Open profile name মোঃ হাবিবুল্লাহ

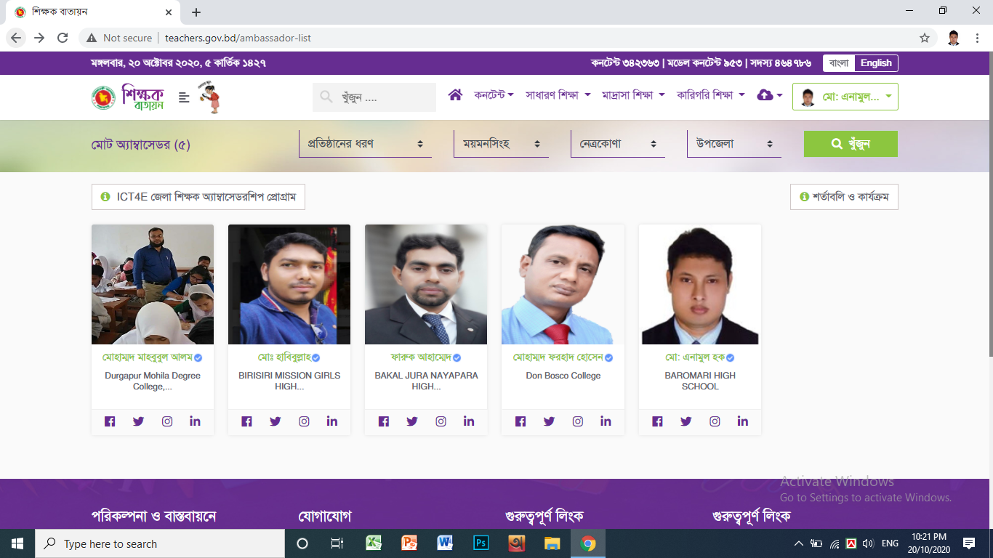[x=284, y=357]
